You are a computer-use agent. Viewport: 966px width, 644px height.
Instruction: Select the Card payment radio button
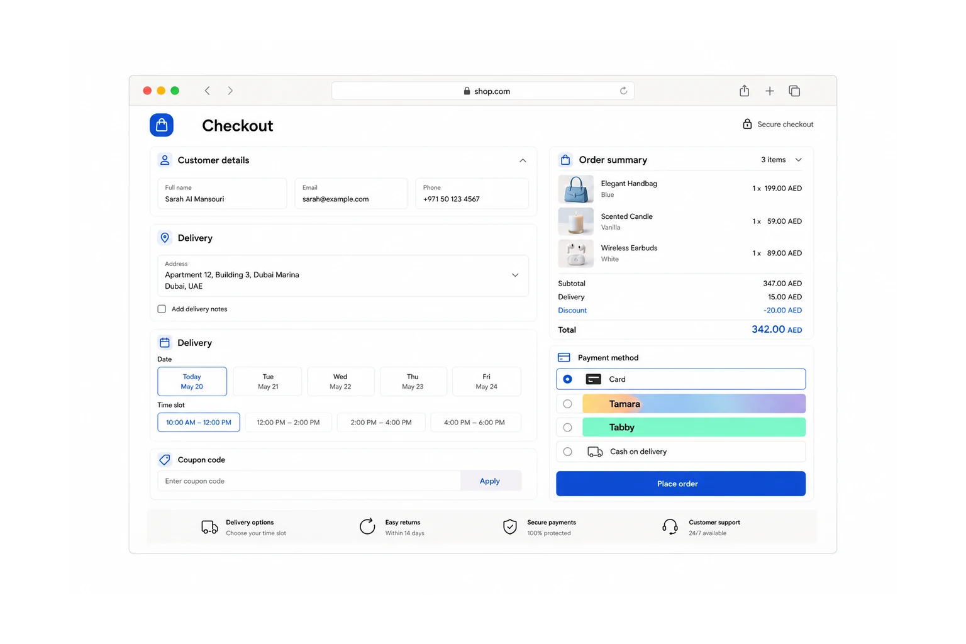(567, 379)
